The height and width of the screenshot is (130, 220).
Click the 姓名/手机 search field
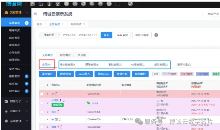coord(211,14)
